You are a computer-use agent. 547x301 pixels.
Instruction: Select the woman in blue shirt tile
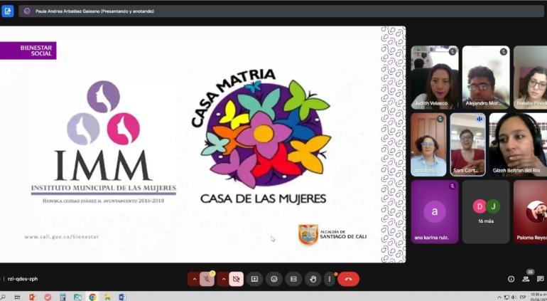[x=428, y=144]
